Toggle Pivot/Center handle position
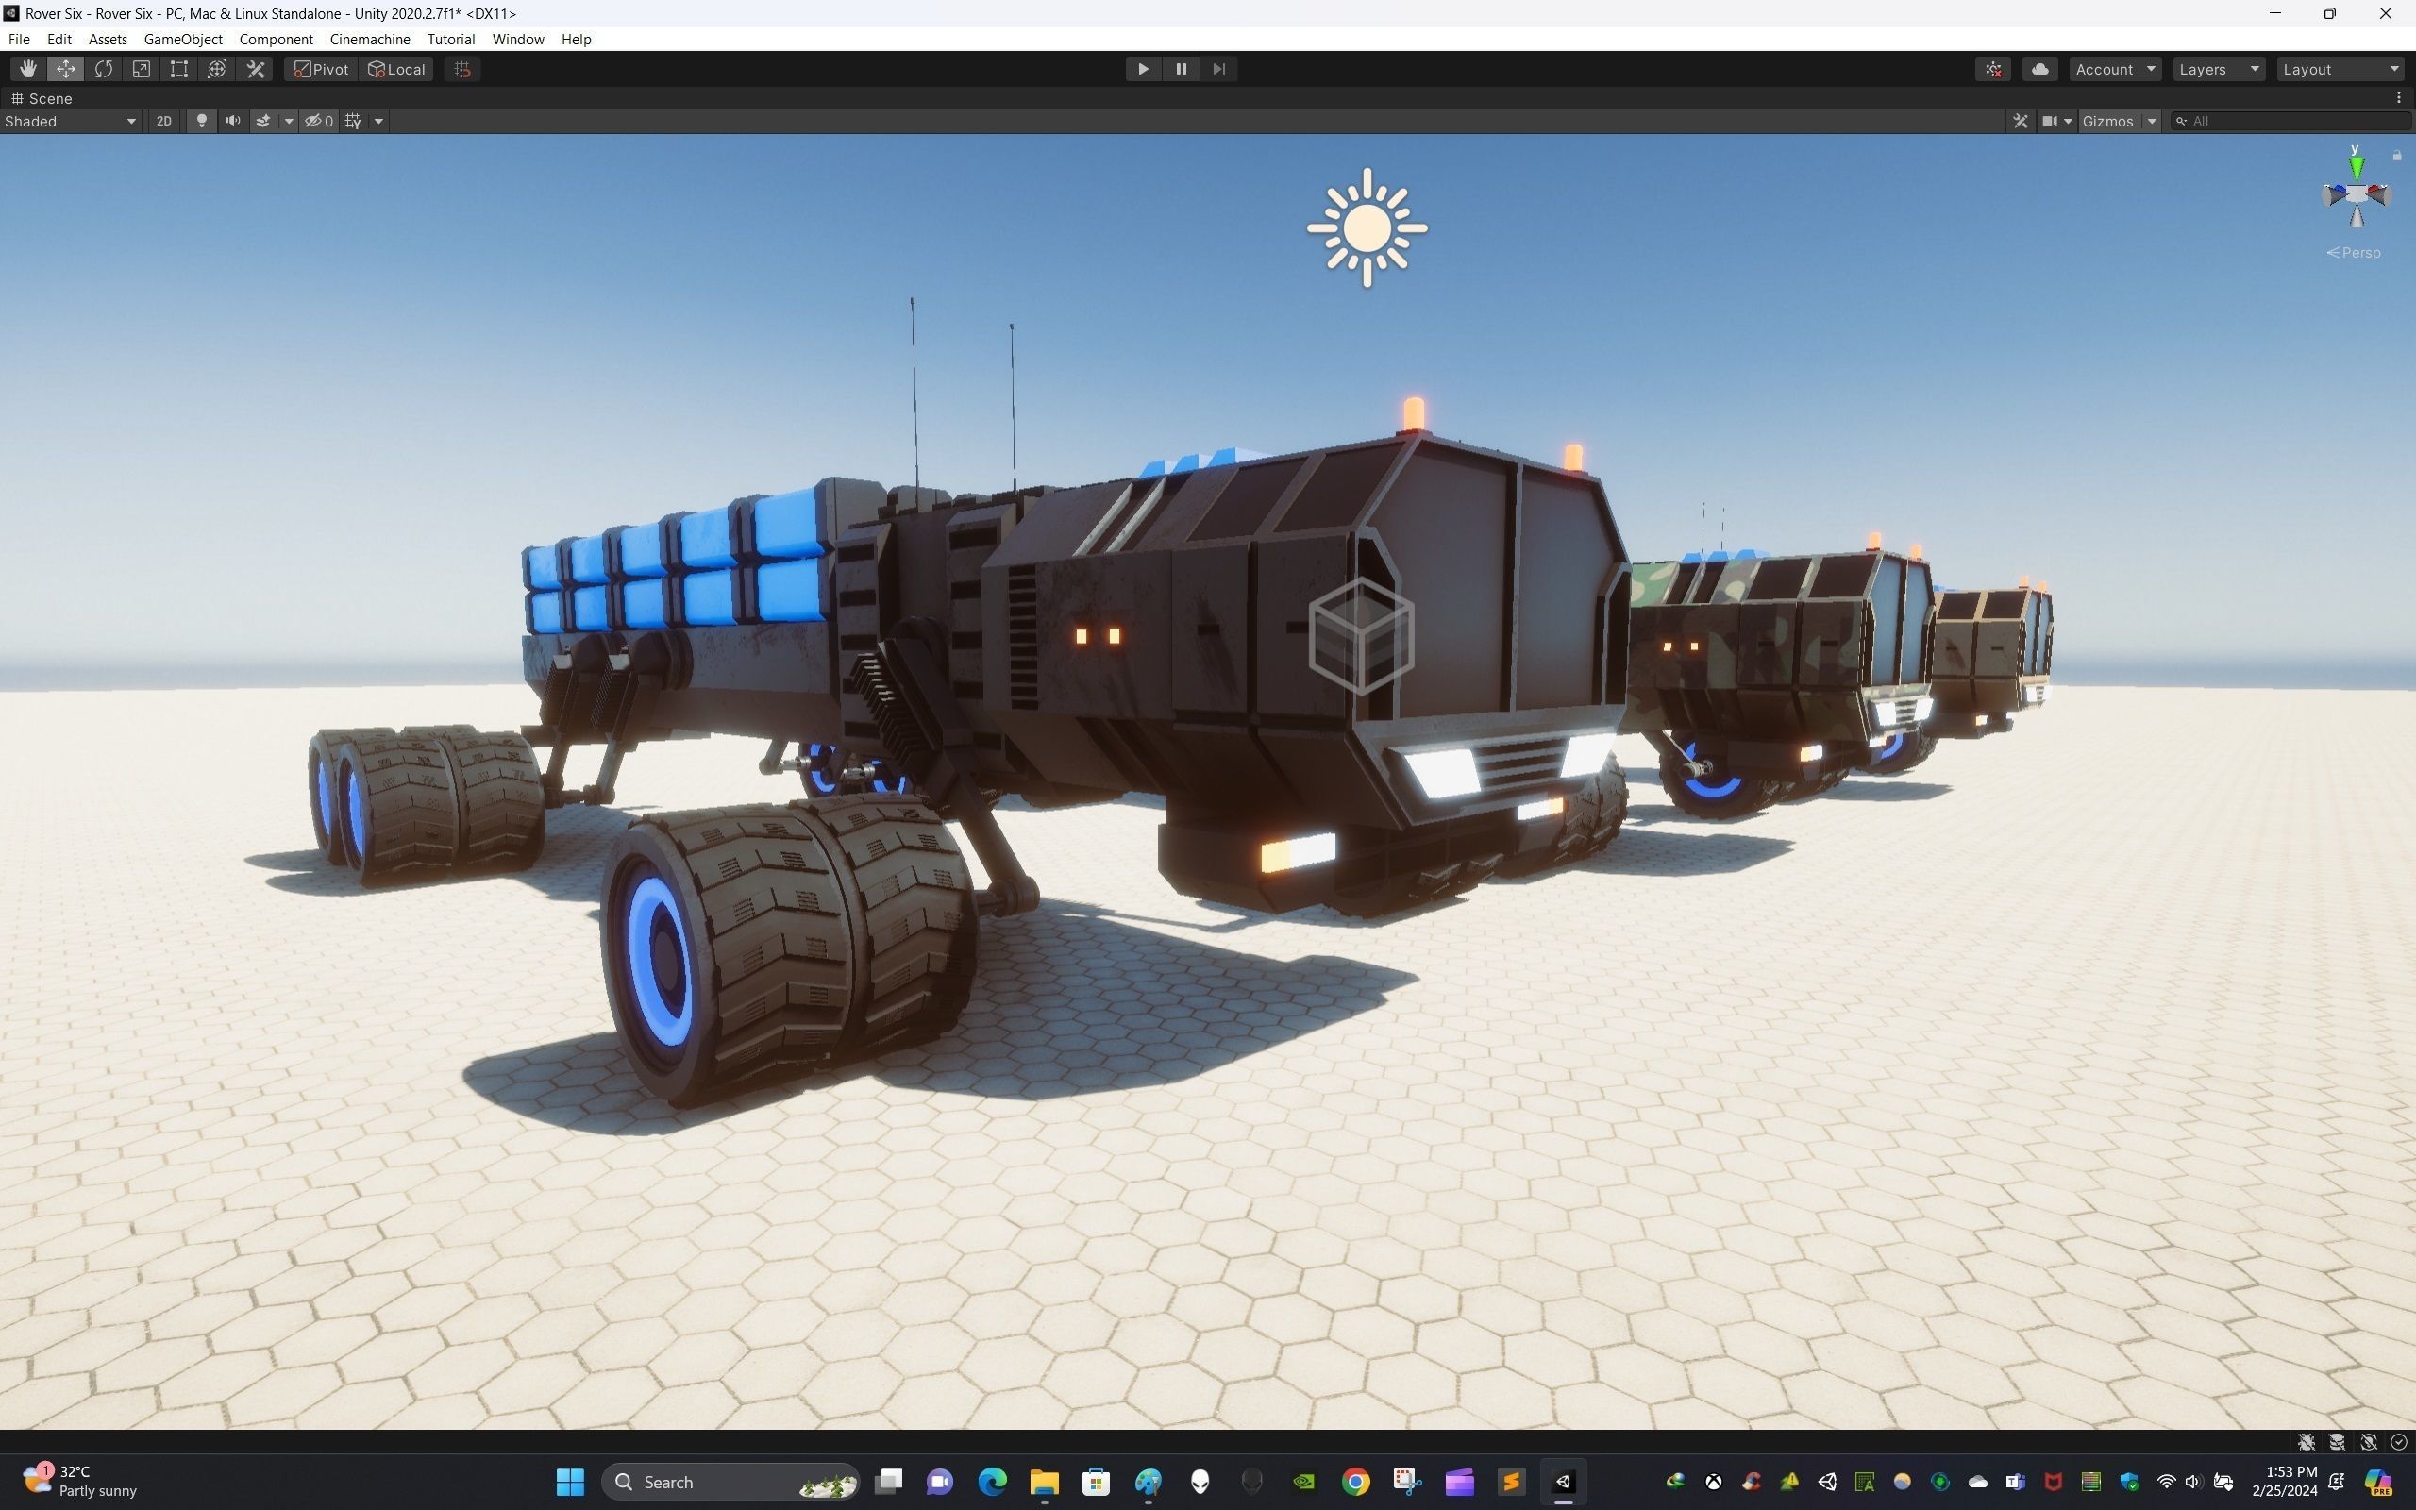The width and height of the screenshot is (2416, 1510). [322, 69]
